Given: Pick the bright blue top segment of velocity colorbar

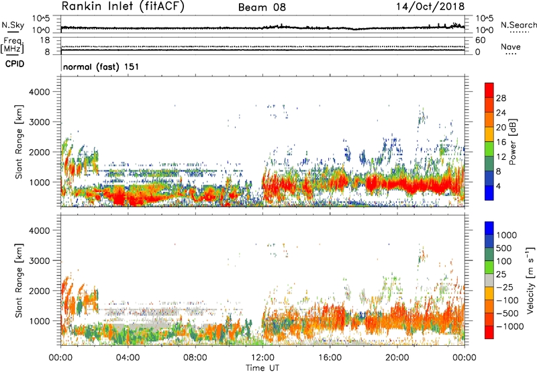Looking at the screenshot, I should pos(489,228).
